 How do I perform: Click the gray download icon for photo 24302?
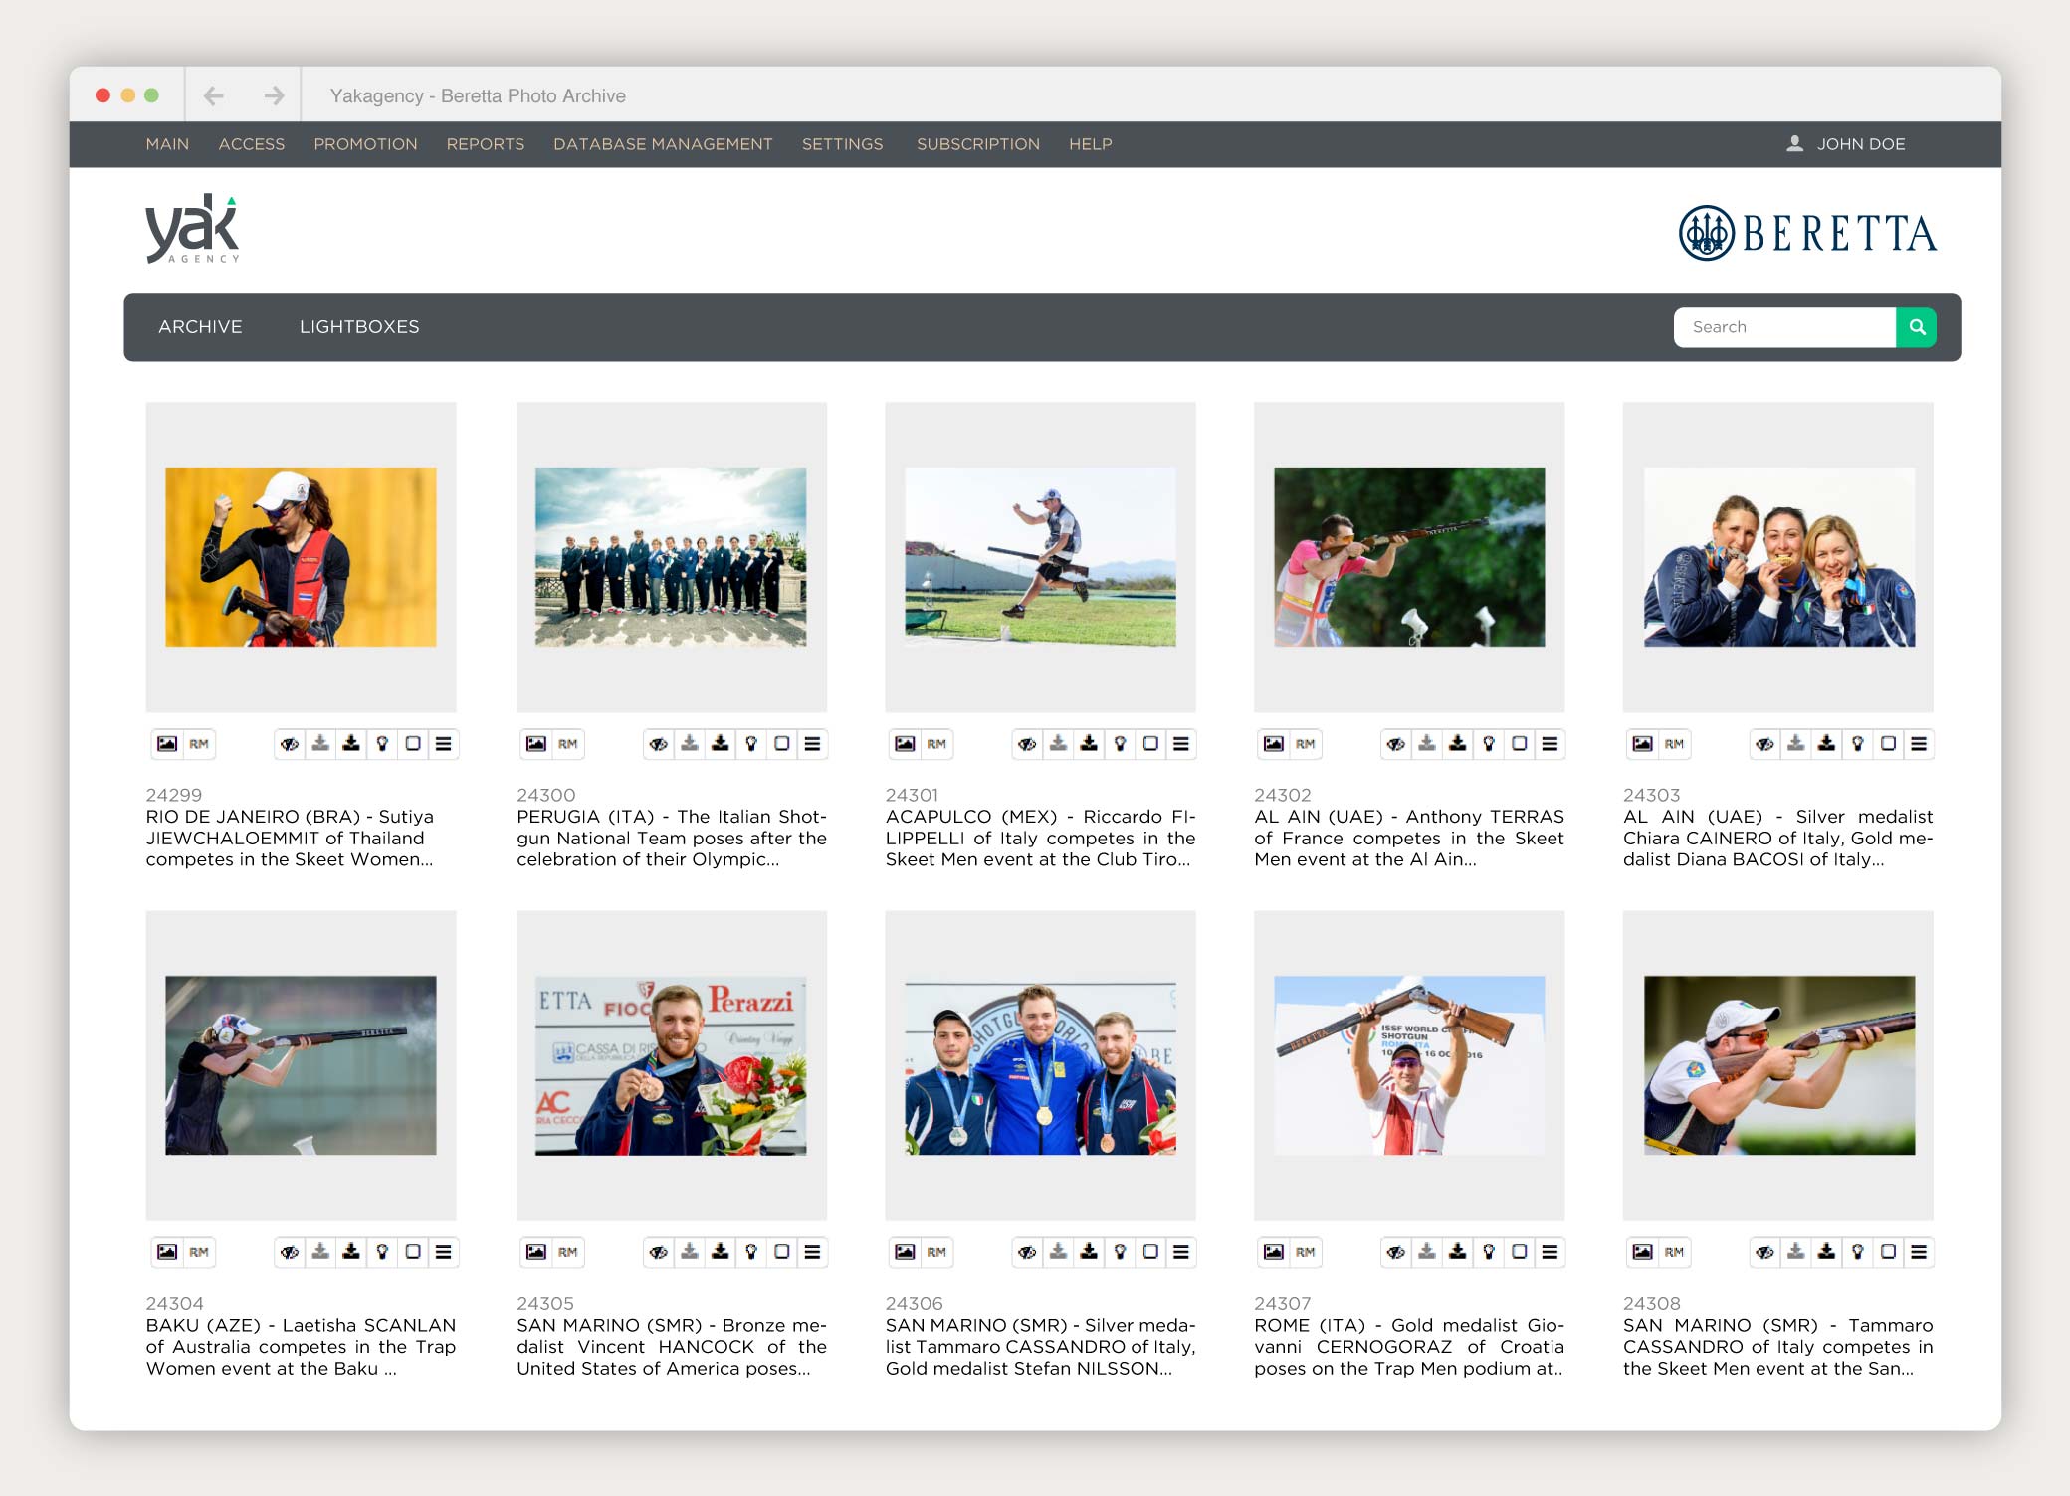coord(1427,744)
